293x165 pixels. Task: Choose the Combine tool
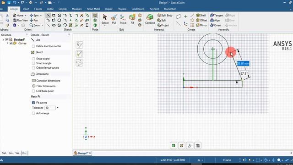click(x=150, y=19)
